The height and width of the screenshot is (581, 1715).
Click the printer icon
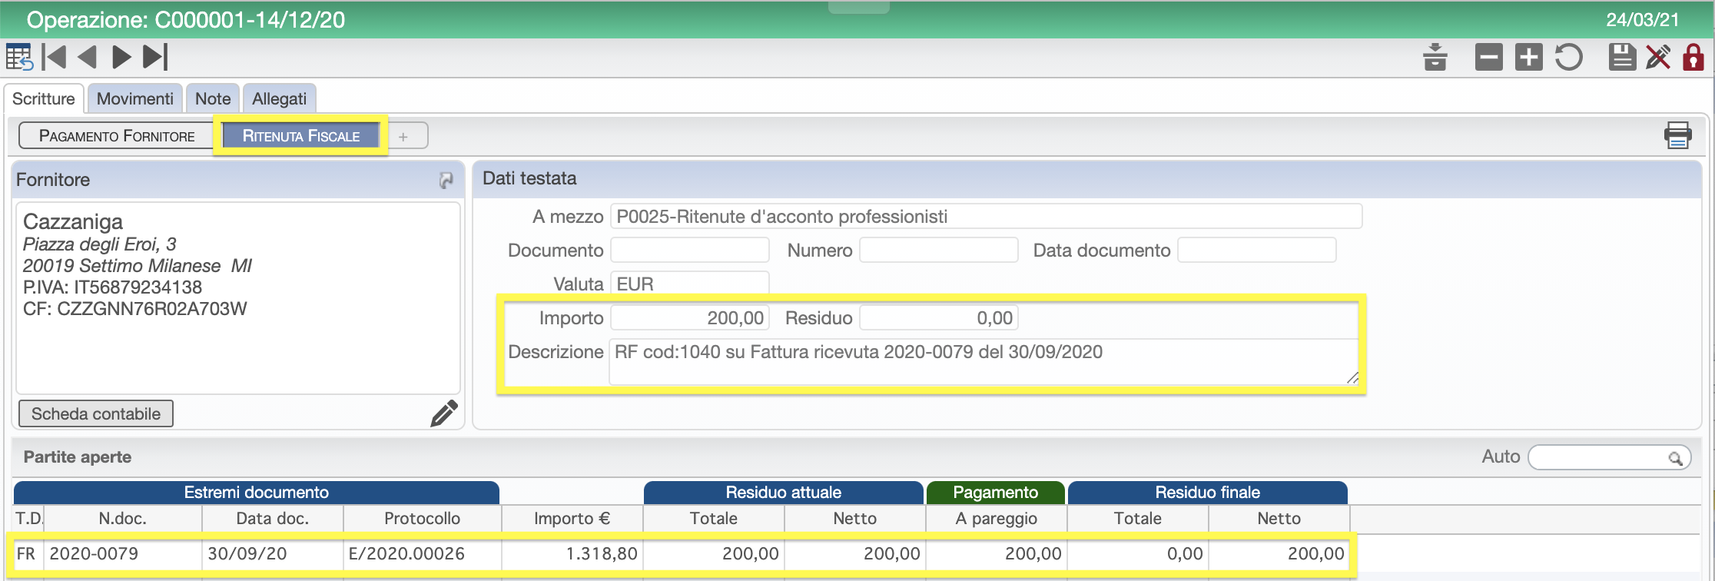click(x=1677, y=135)
